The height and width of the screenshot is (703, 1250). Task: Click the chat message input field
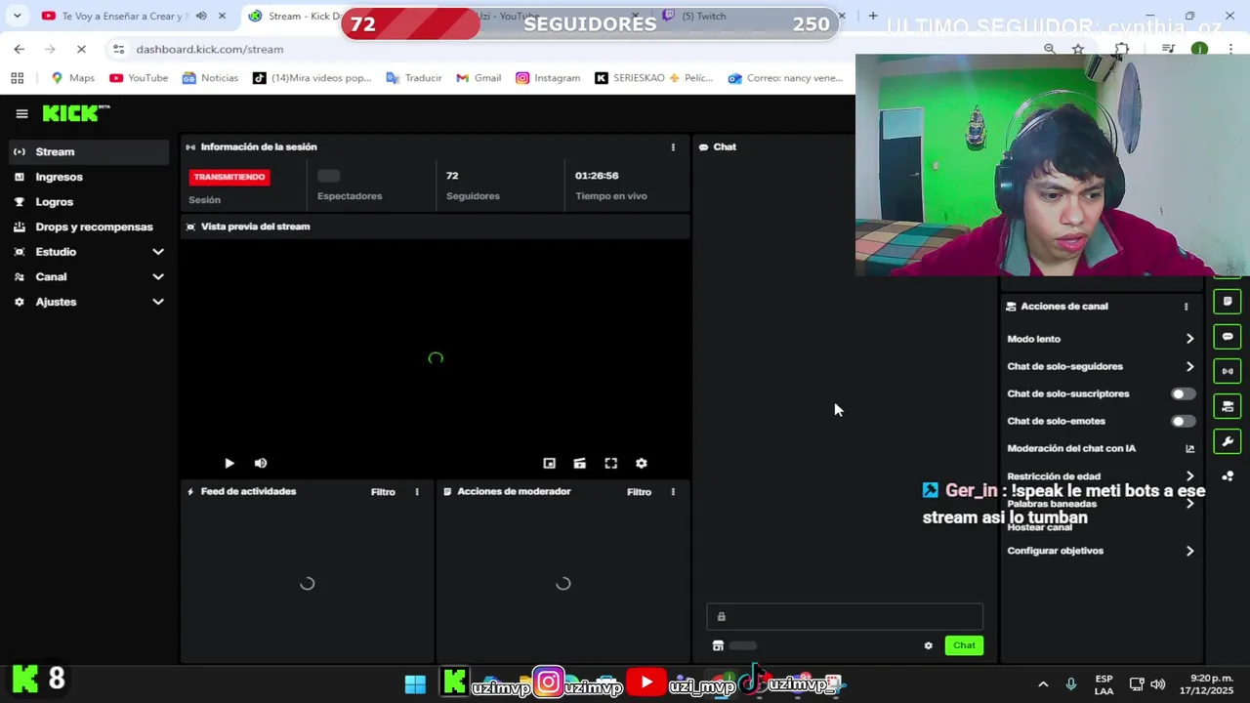coord(845,617)
